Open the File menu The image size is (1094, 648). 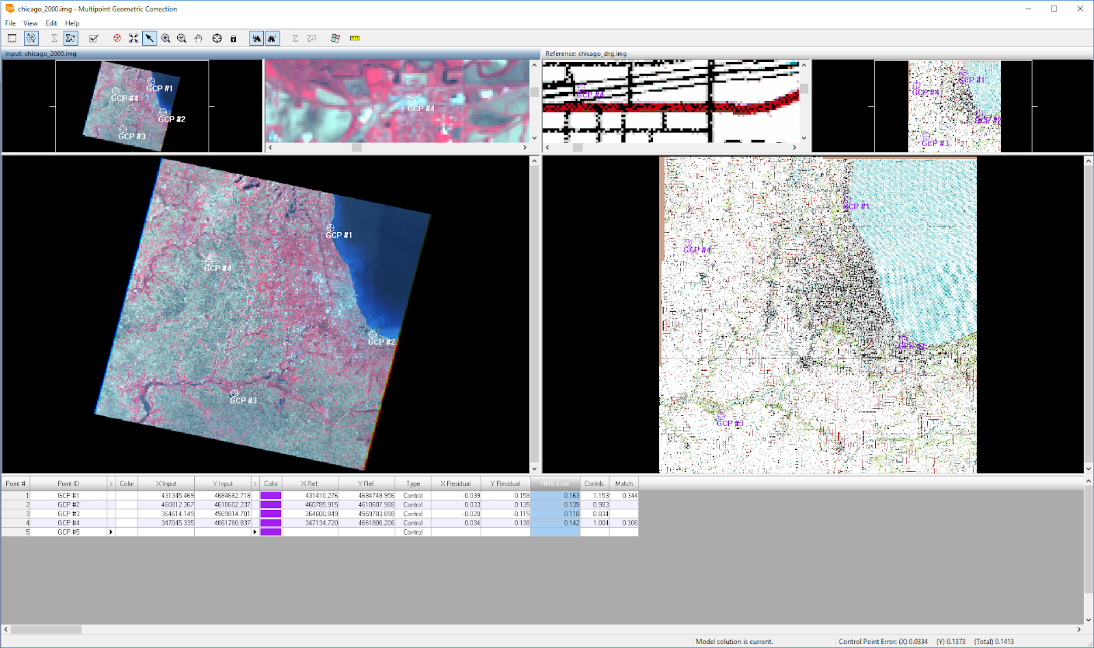10,23
